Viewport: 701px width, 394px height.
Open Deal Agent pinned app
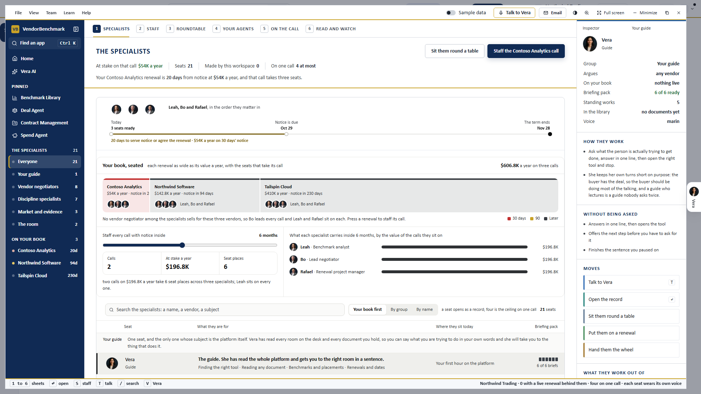pos(45,110)
